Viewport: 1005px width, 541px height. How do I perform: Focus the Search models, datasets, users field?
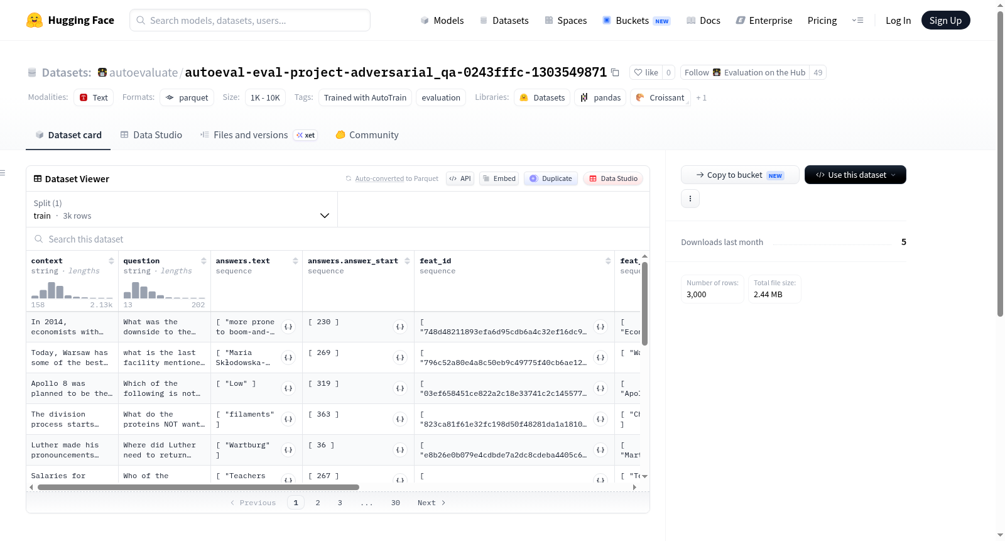(x=250, y=20)
